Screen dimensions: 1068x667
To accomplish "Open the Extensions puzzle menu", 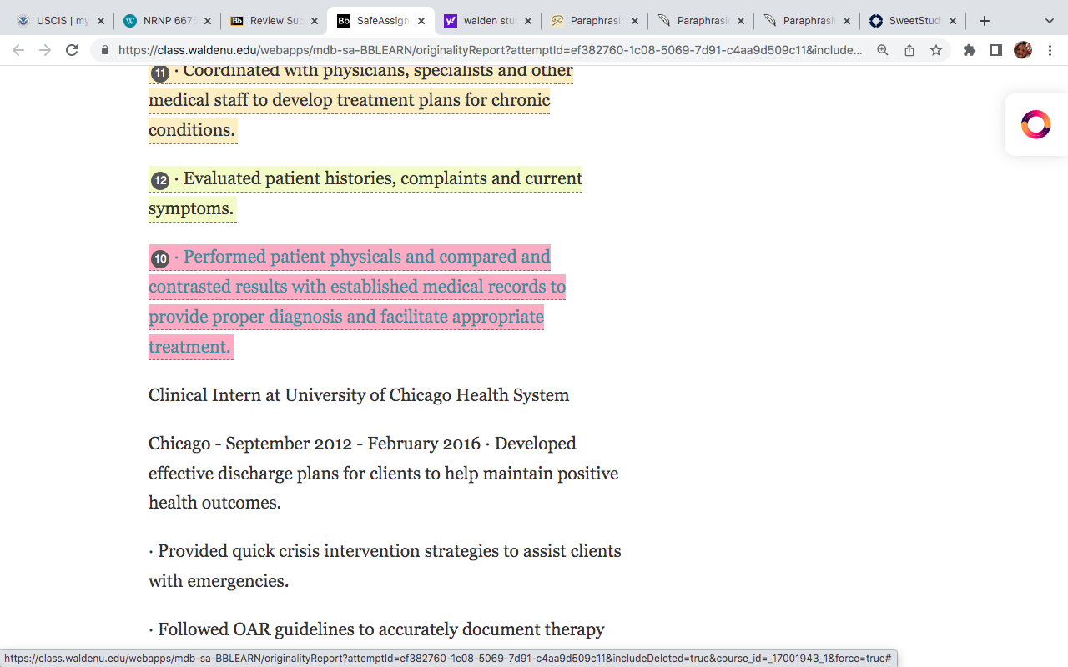I will pyautogui.click(x=969, y=50).
